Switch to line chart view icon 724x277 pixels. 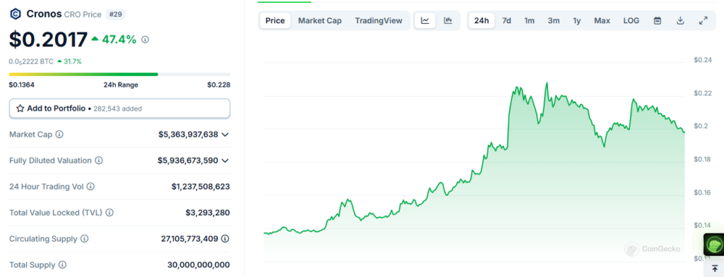point(425,20)
